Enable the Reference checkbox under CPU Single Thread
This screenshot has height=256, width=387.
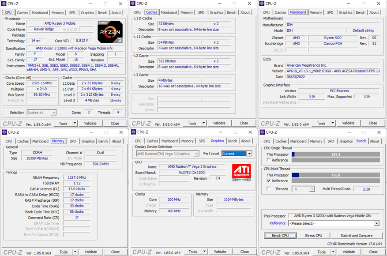click(x=269, y=160)
